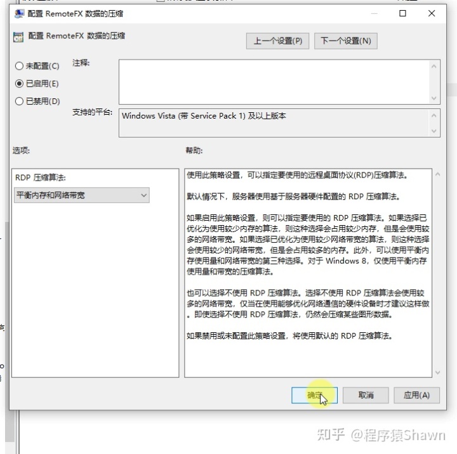457x454 pixels.
Task: Confirm with the 确定 button
Action: 314,395
